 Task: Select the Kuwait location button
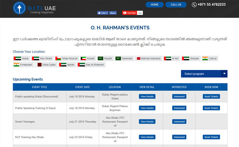click(x=88, y=58)
